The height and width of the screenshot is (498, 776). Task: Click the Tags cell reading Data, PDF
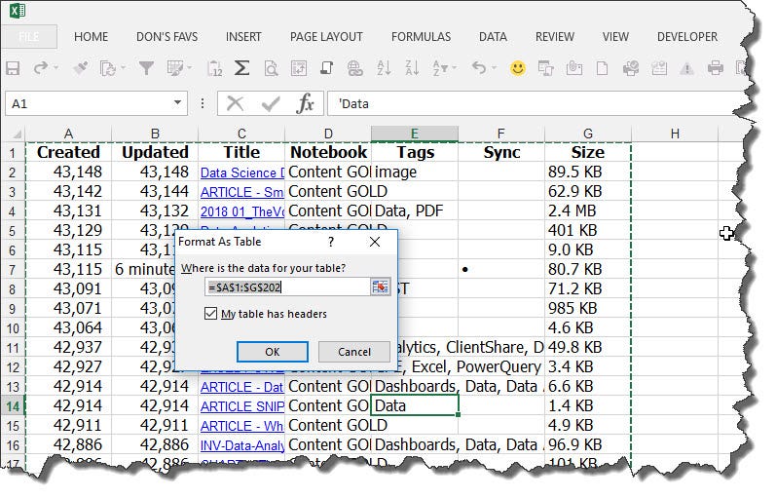pyautogui.click(x=415, y=211)
